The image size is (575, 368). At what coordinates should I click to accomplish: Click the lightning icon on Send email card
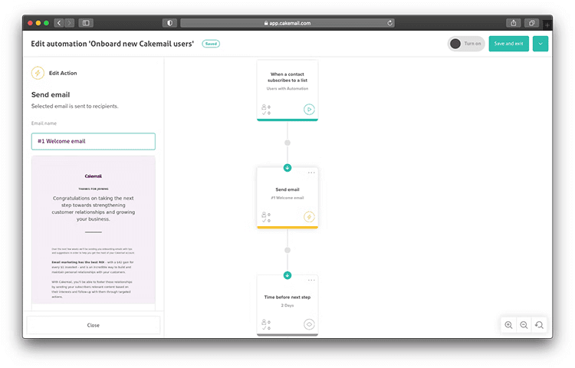(309, 217)
